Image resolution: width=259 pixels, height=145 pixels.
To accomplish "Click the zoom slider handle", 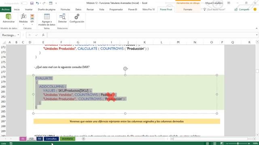I will pos(238,143).
